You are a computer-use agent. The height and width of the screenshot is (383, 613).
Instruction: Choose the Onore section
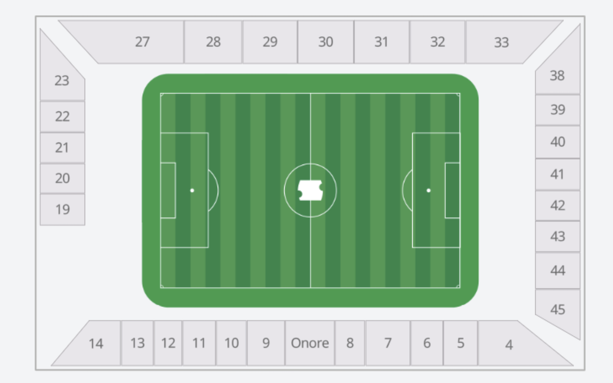[x=310, y=343]
